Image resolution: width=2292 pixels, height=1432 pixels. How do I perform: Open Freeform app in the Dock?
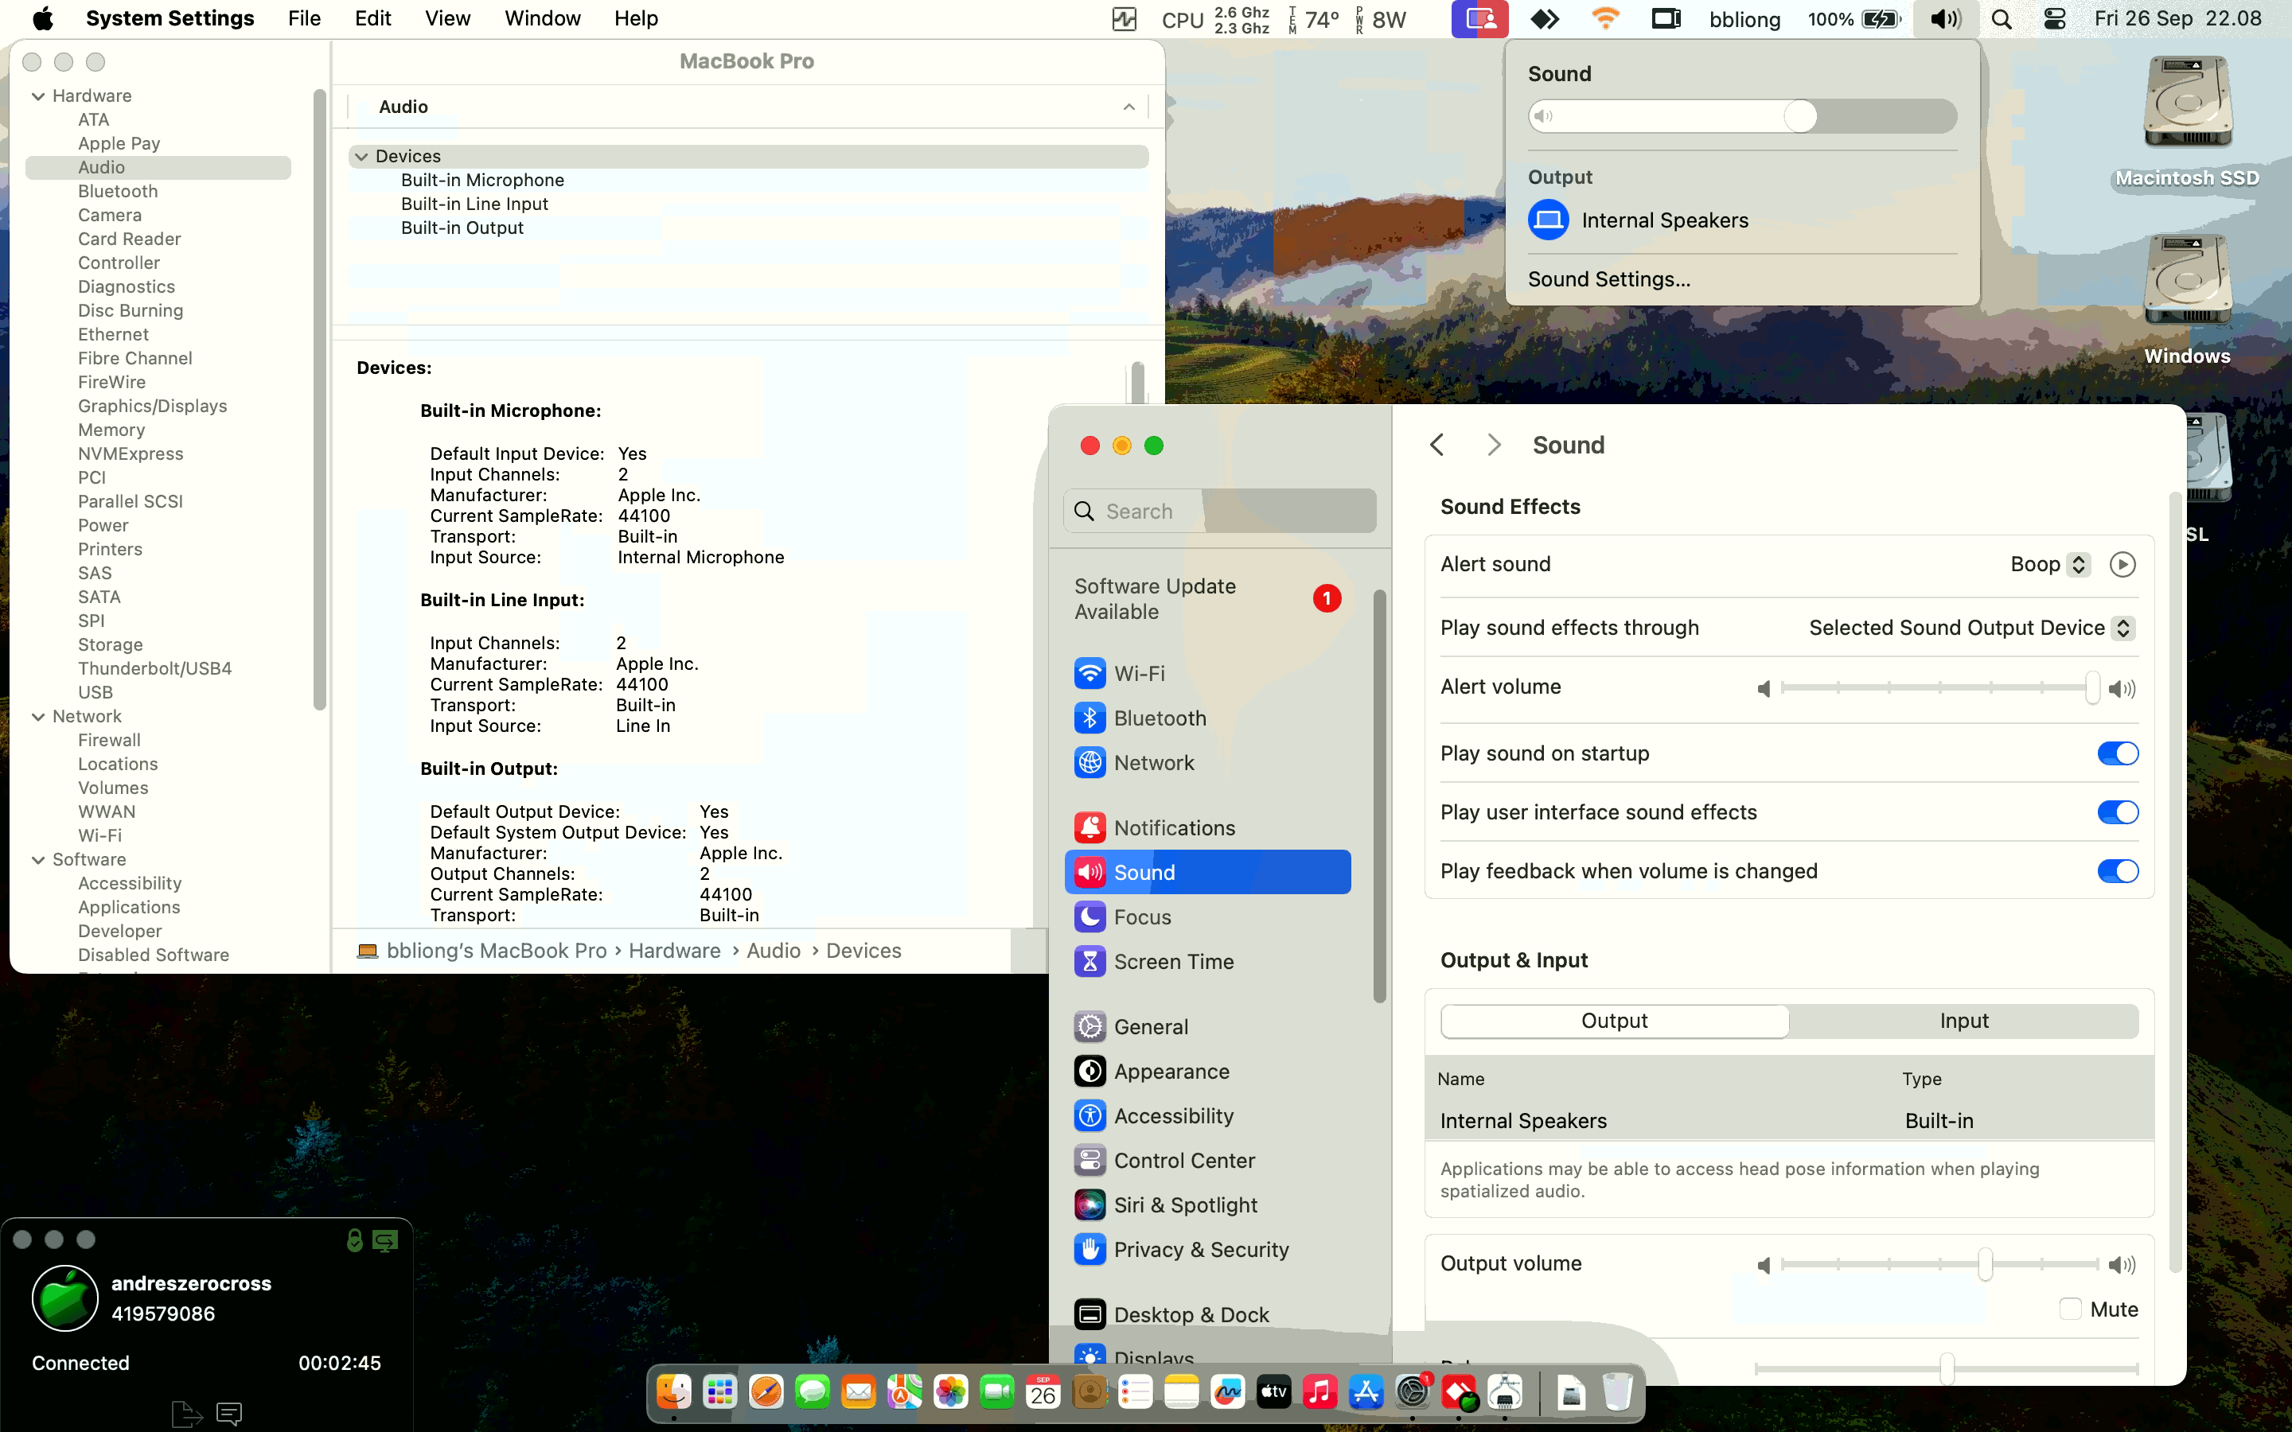[1229, 1392]
